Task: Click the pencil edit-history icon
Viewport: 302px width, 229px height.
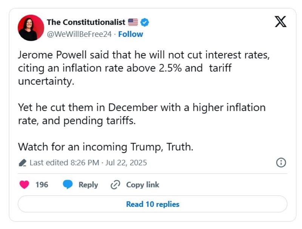Action: [x=22, y=163]
